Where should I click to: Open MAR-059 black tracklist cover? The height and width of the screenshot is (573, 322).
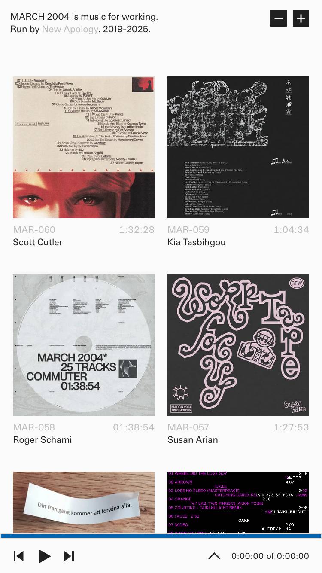click(x=238, y=147)
